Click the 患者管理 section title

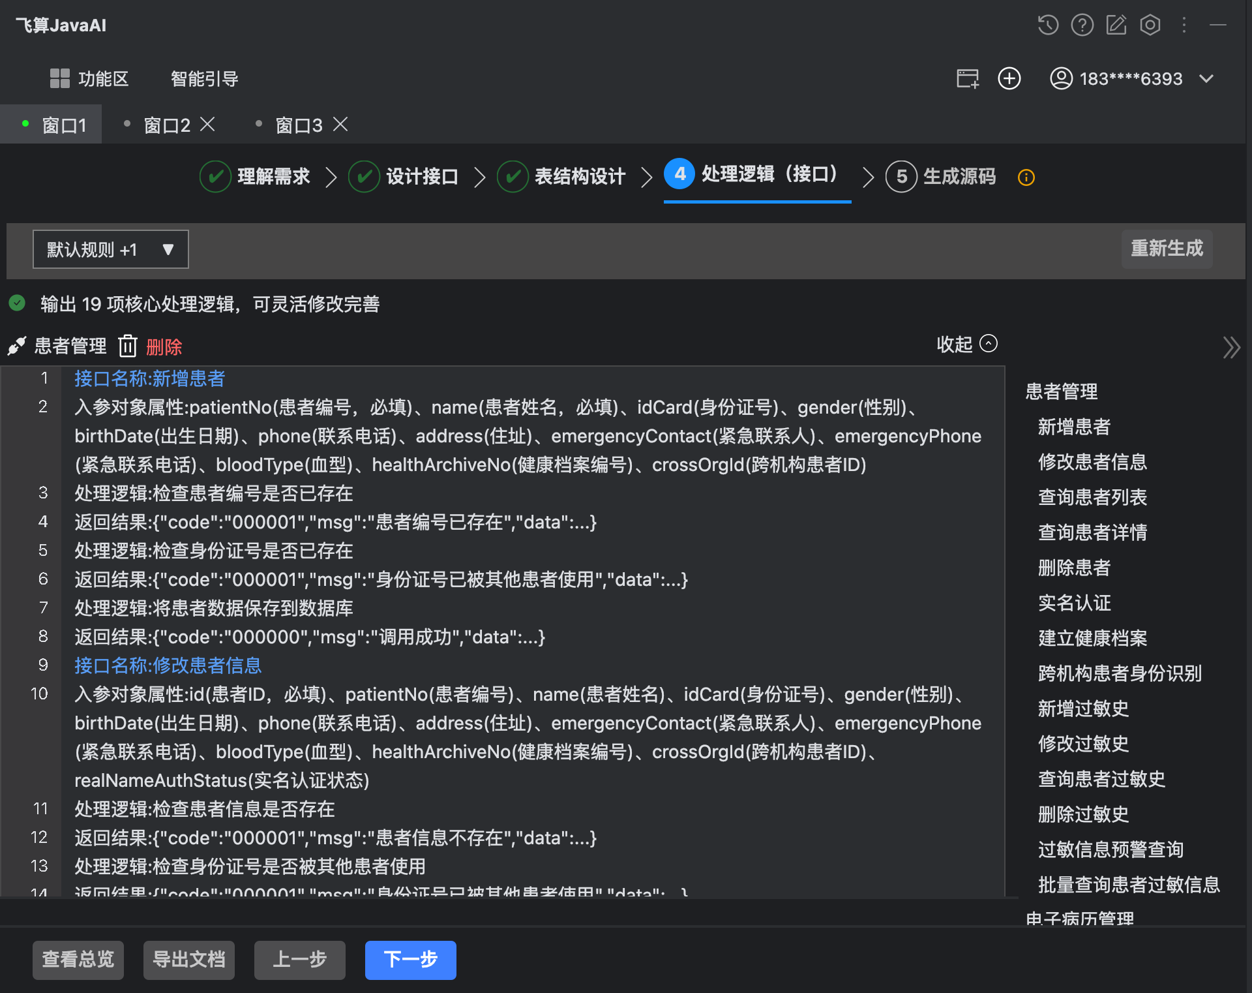click(70, 346)
